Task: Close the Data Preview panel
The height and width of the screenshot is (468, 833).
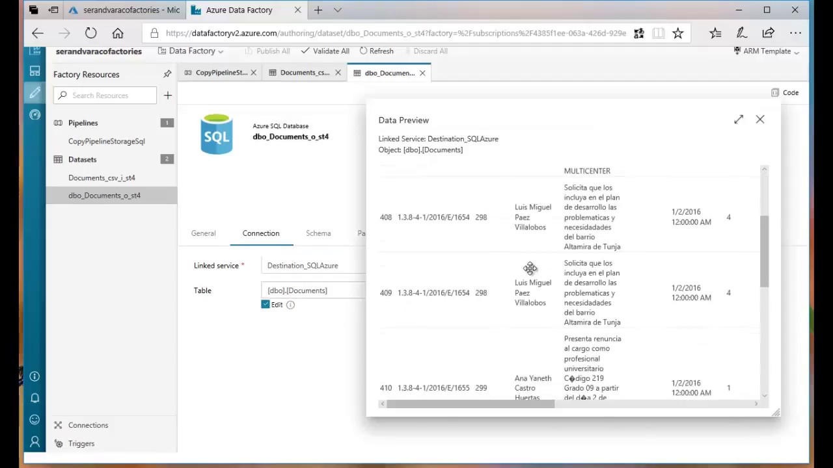Action: pyautogui.click(x=760, y=120)
